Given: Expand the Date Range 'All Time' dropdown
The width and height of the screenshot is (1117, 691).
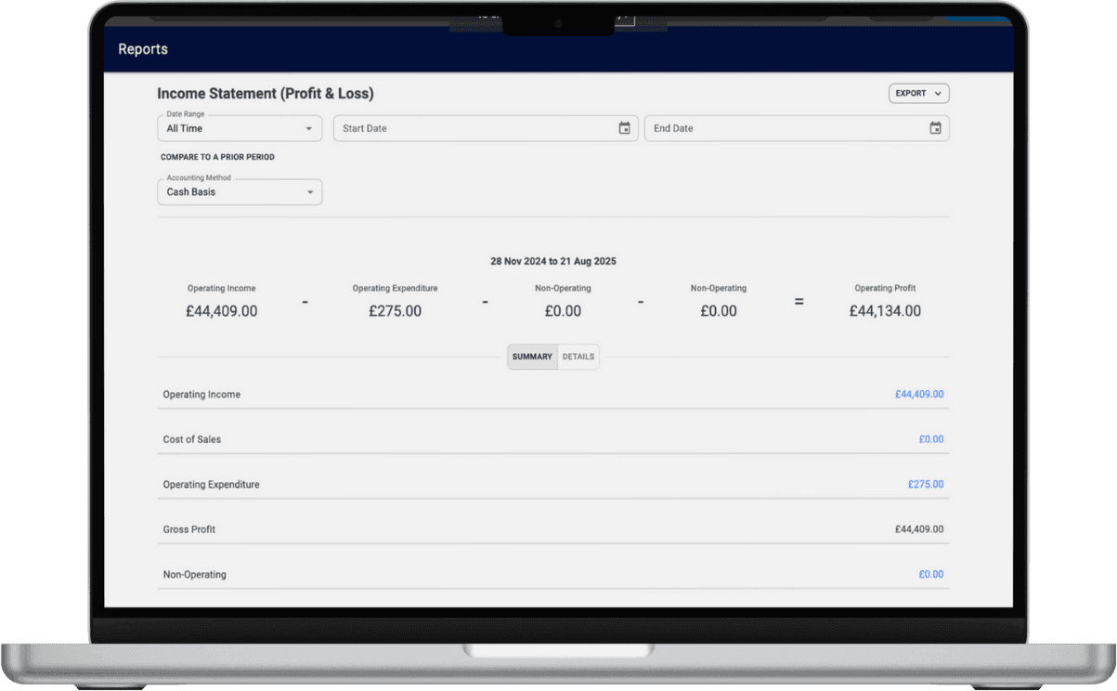Looking at the screenshot, I should [x=240, y=128].
